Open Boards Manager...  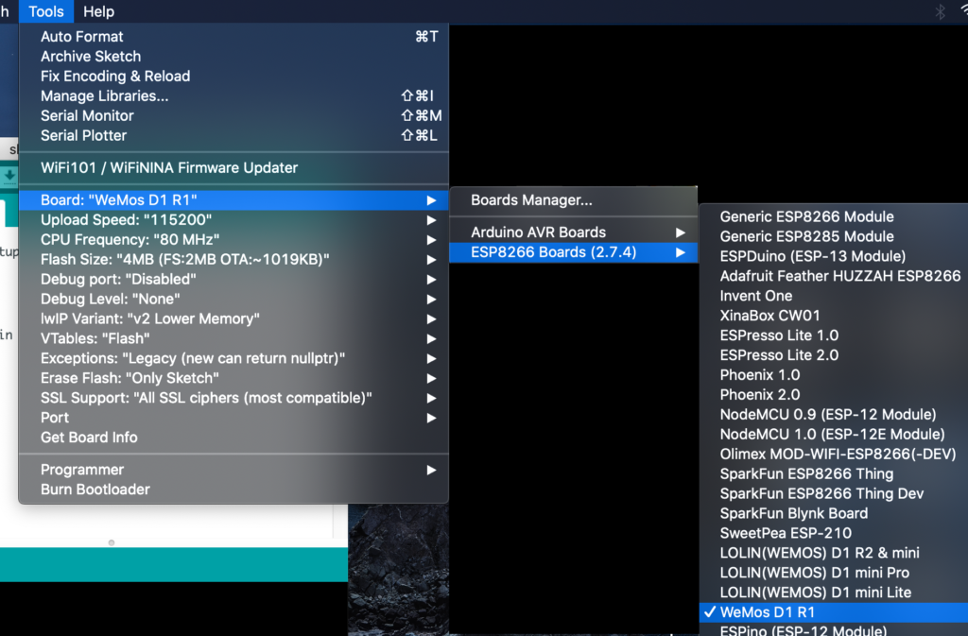574,199
